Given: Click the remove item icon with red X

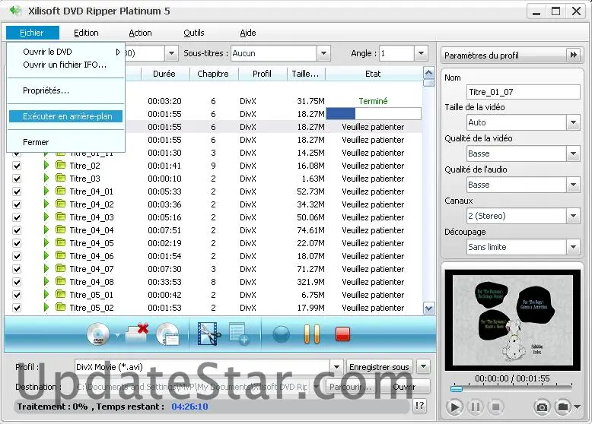Looking at the screenshot, I should point(136,334).
